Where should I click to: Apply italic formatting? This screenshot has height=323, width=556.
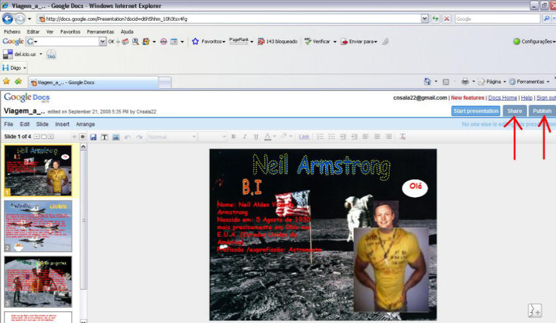(x=245, y=136)
